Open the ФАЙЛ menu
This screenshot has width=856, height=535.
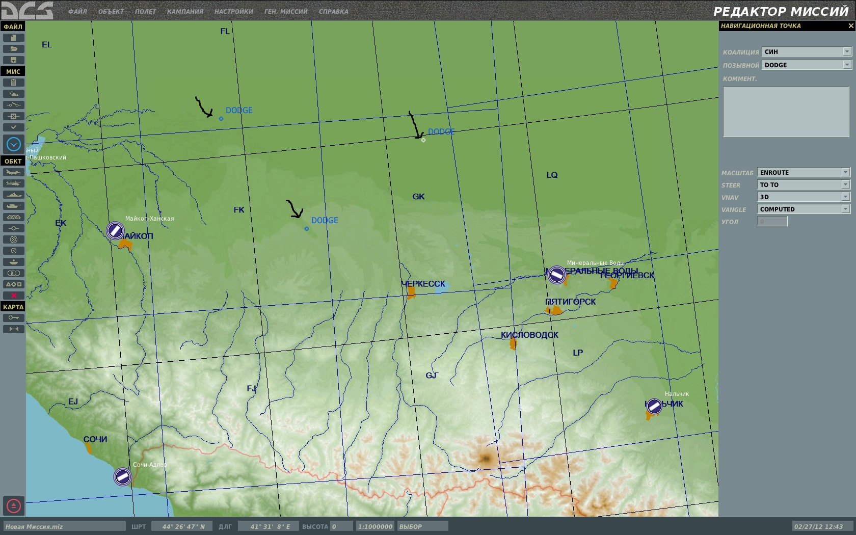point(77,11)
